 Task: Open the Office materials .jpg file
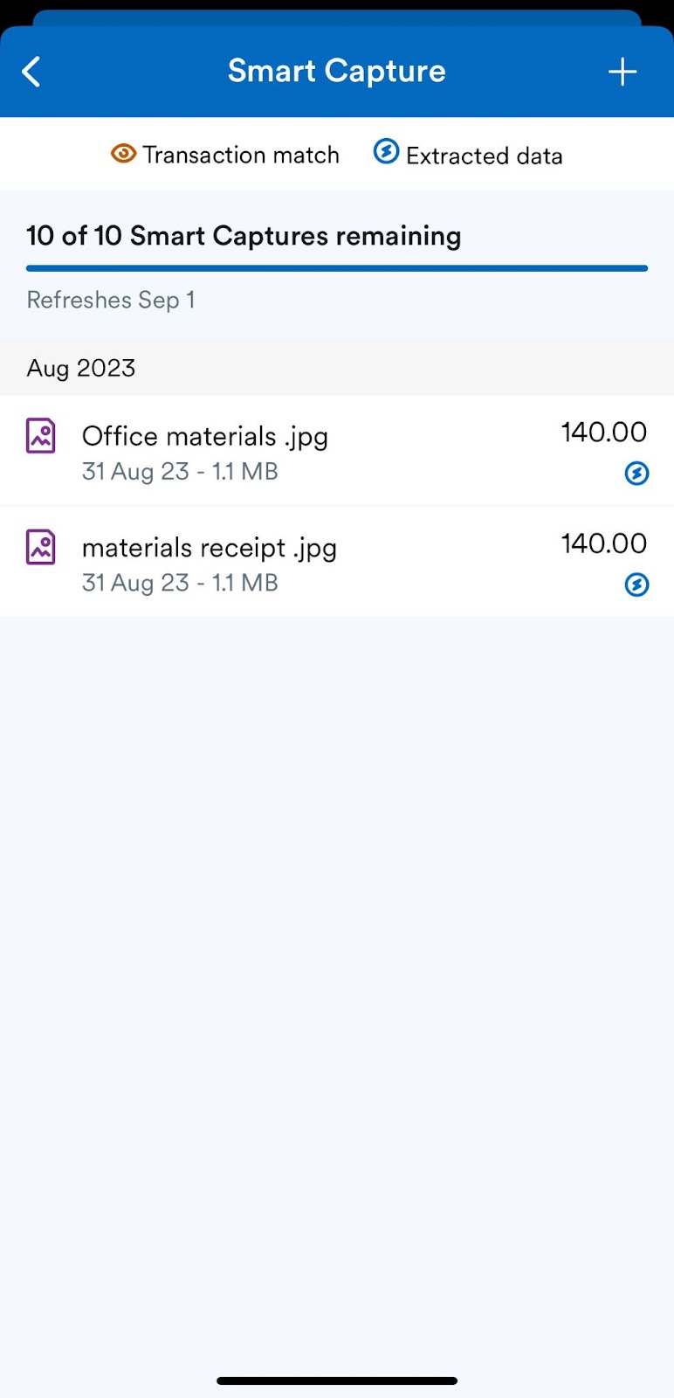click(x=205, y=436)
